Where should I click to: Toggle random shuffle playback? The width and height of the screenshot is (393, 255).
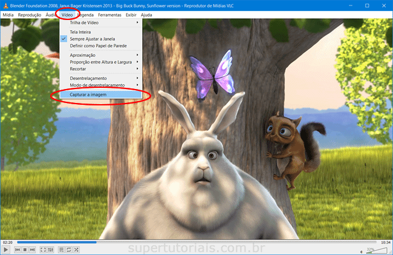77,250
